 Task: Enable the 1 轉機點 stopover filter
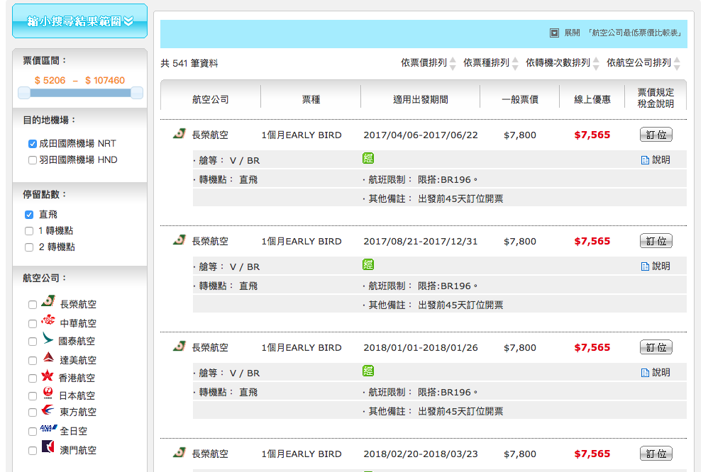pos(29,231)
